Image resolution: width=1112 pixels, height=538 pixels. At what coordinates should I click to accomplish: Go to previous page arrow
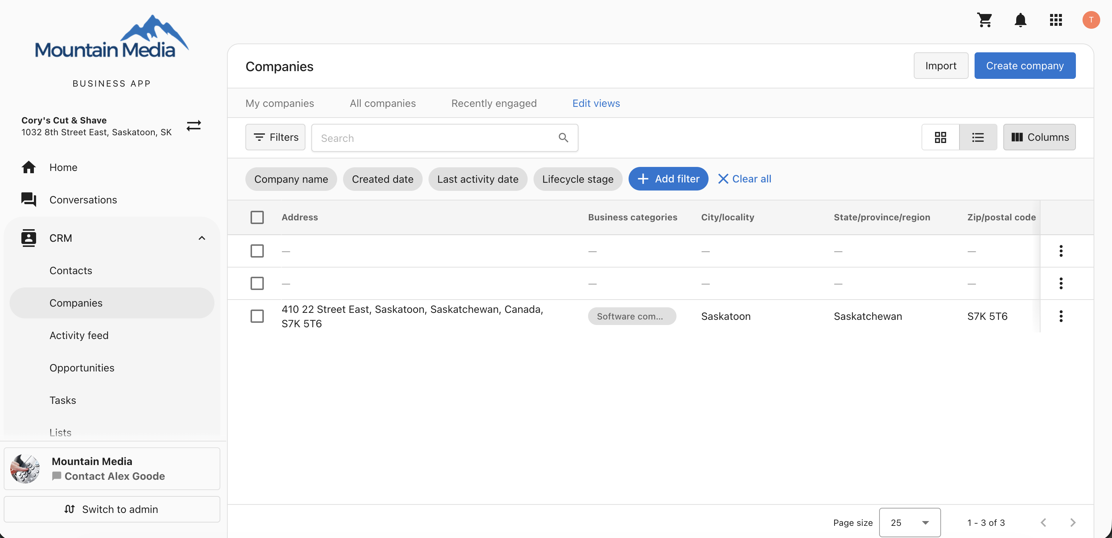[1043, 523]
